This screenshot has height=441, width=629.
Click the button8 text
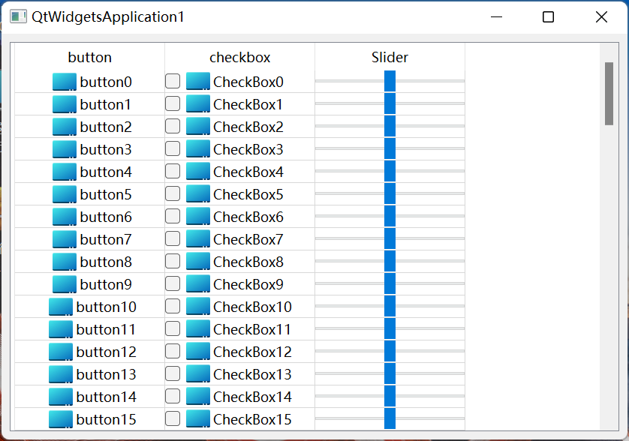pyautogui.click(x=106, y=262)
